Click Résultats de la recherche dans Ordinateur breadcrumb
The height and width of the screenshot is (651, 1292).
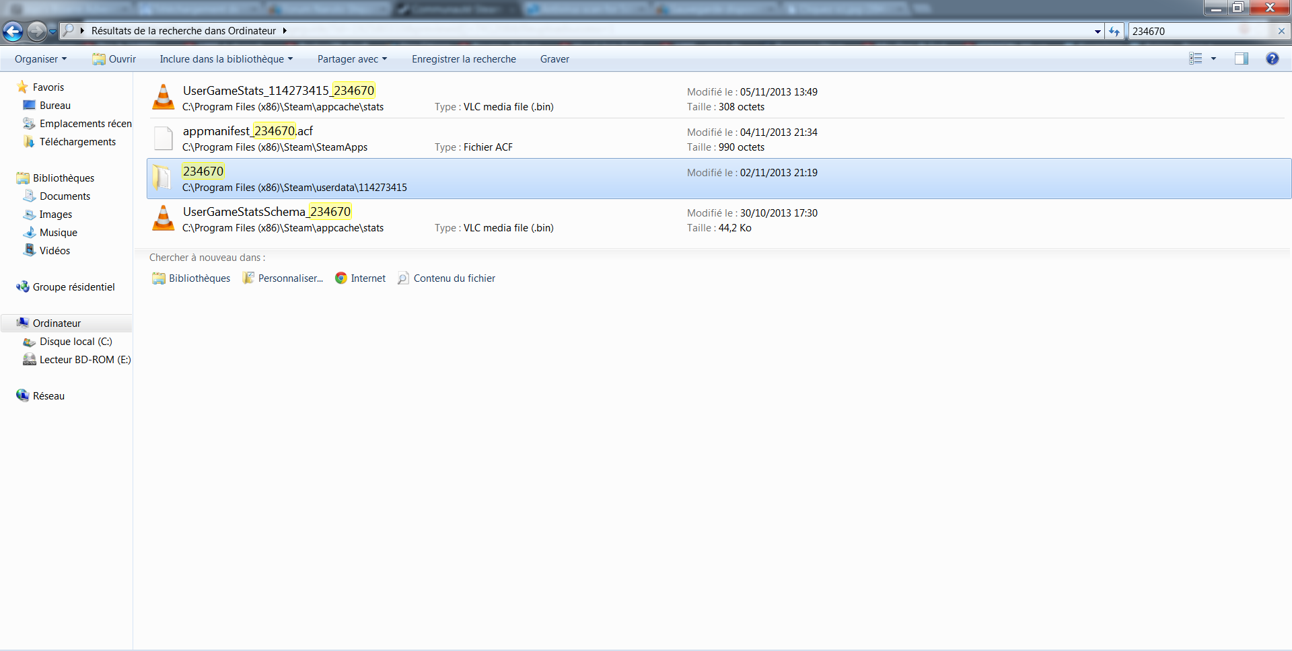[184, 31]
